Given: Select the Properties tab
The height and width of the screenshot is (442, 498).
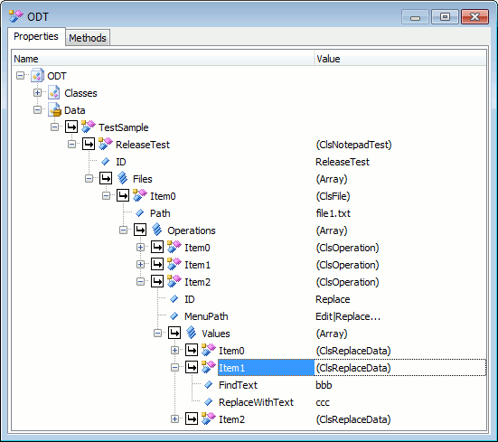Looking at the screenshot, I should [x=36, y=36].
